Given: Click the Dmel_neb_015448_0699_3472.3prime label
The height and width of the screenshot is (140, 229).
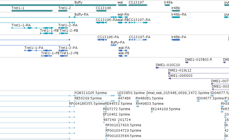Looking at the screenshot, I should tap(178, 93).
